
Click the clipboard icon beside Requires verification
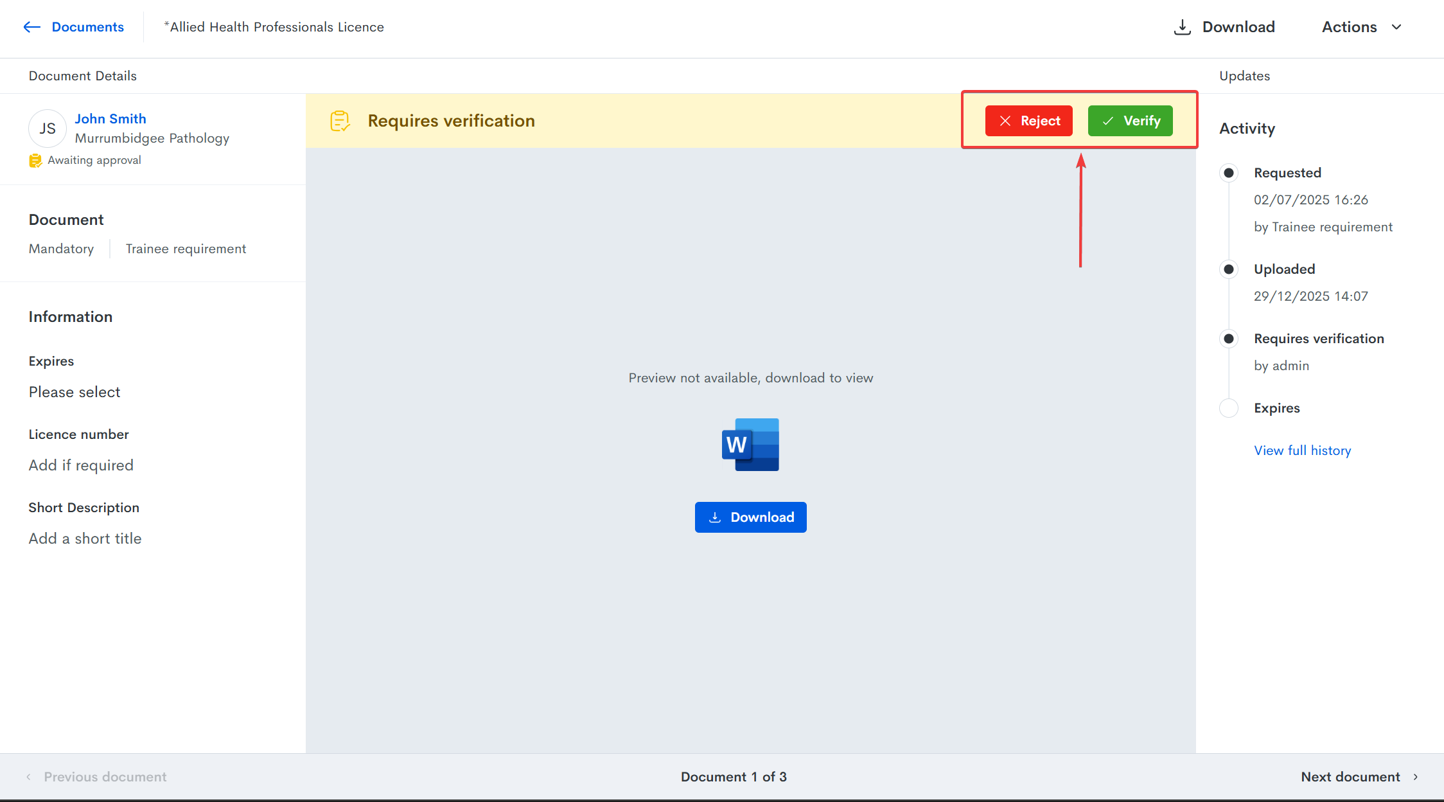pyautogui.click(x=340, y=121)
